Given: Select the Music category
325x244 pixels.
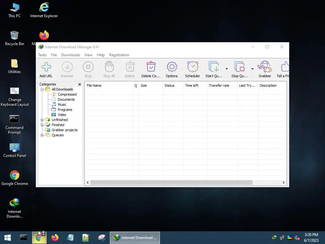Looking at the screenshot, I should (x=62, y=105).
